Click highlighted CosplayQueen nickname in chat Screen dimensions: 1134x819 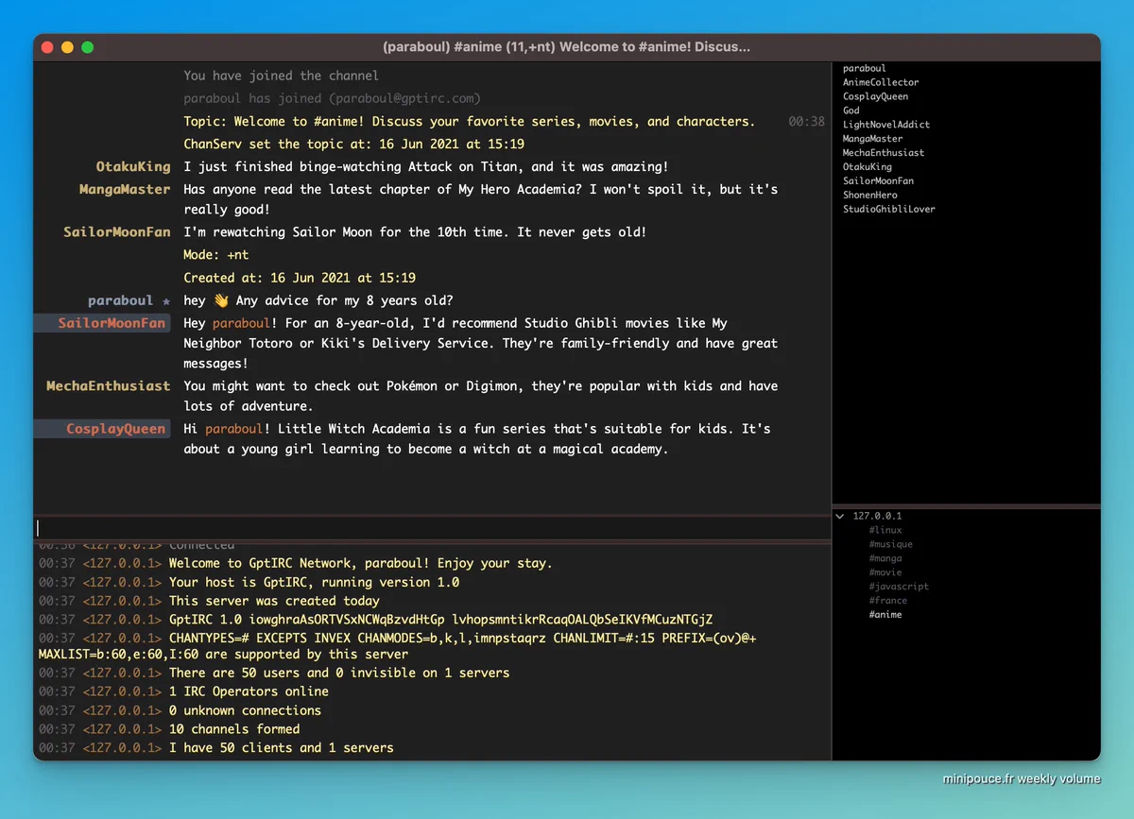click(x=115, y=429)
